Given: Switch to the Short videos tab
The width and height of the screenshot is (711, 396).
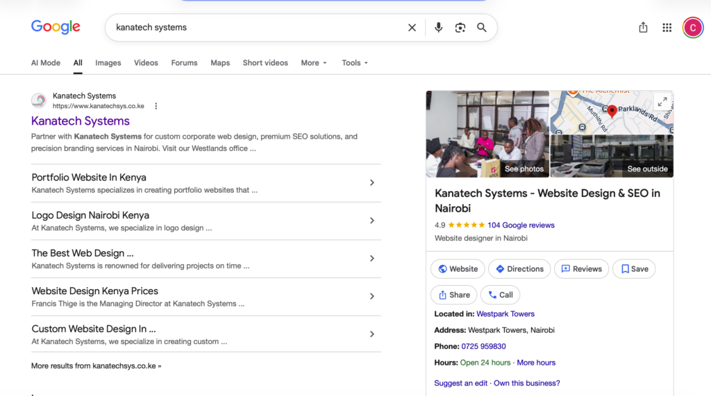Looking at the screenshot, I should [265, 63].
